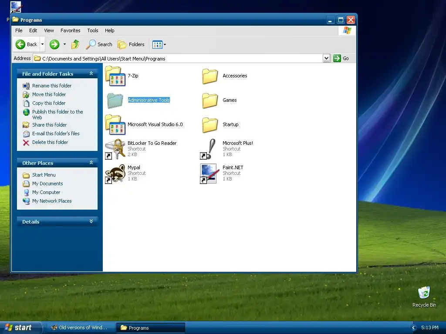Image resolution: width=446 pixels, height=334 pixels.
Task: Select the Startup folder icon
Action: click(210, 125)
